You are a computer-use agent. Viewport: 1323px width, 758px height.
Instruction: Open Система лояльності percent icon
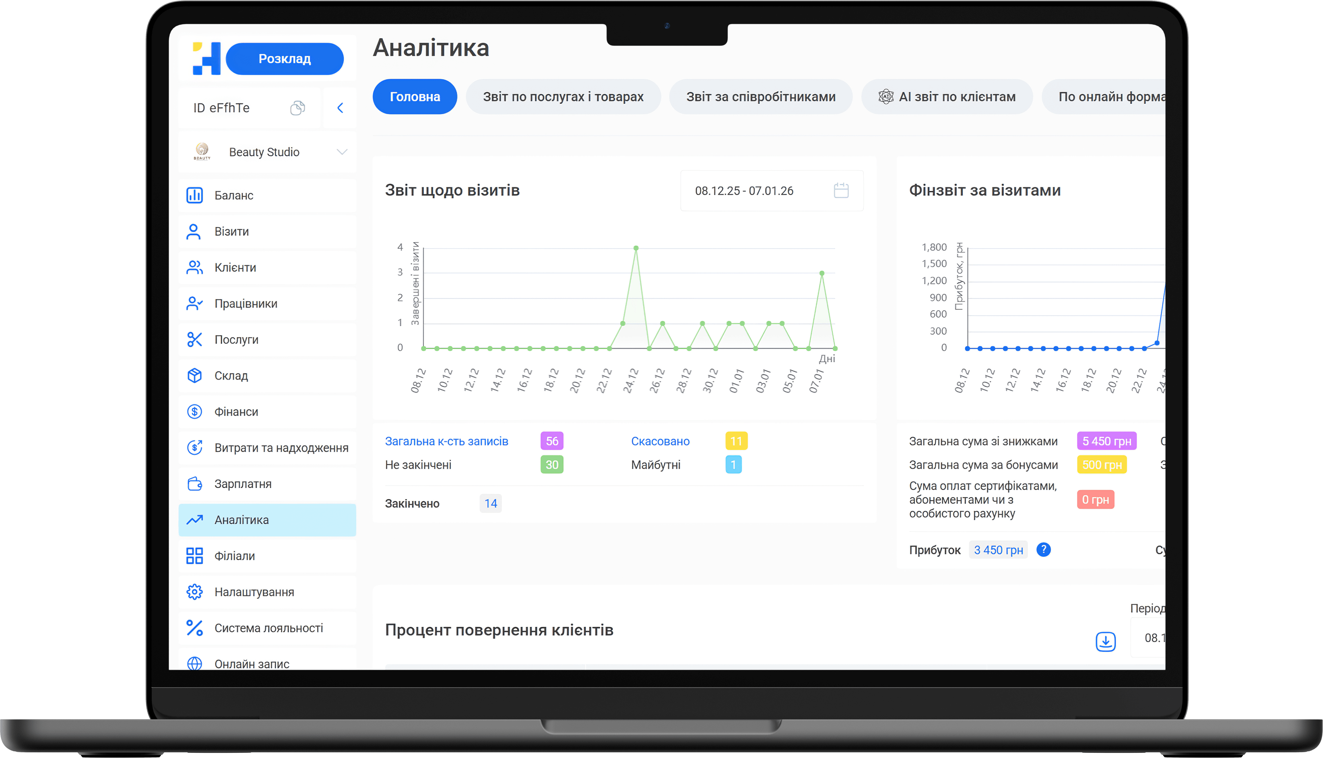[x=194, y=628]
